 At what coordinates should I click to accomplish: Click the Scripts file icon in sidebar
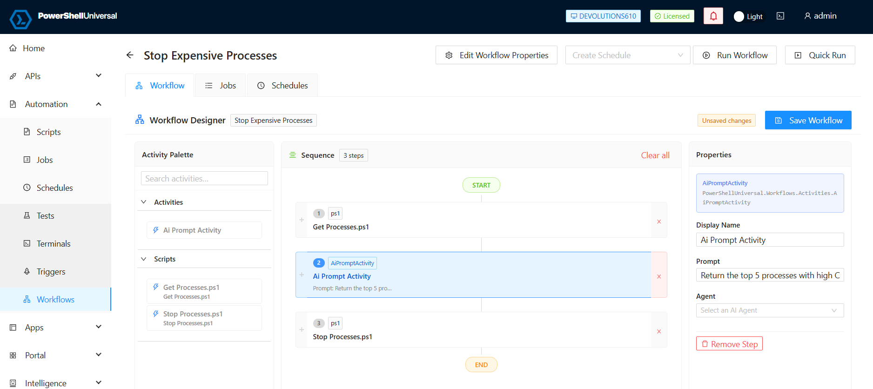27,132
